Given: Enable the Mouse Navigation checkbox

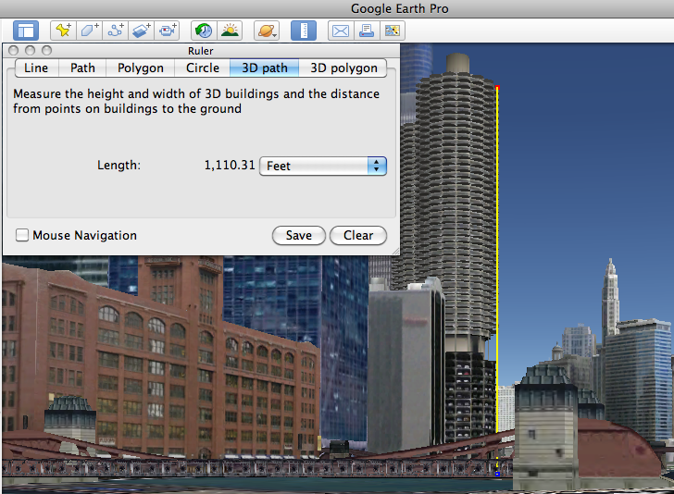Looking at the screenshot, I should [22, 235].
